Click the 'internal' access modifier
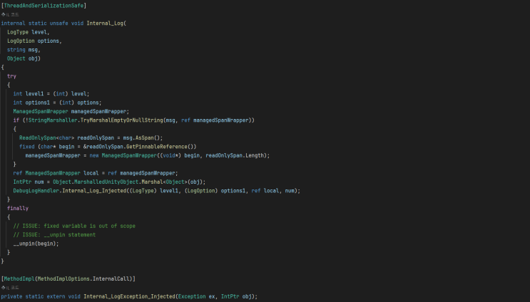Screen dimensions: 530x302 13,24
